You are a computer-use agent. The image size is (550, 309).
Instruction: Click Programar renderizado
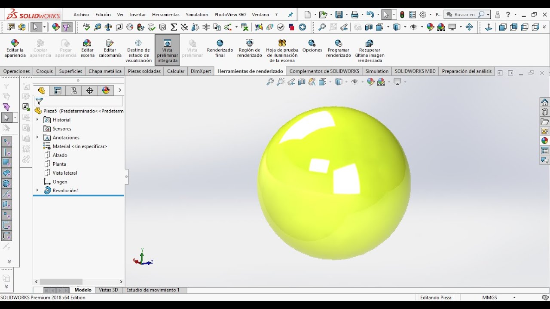339,48
